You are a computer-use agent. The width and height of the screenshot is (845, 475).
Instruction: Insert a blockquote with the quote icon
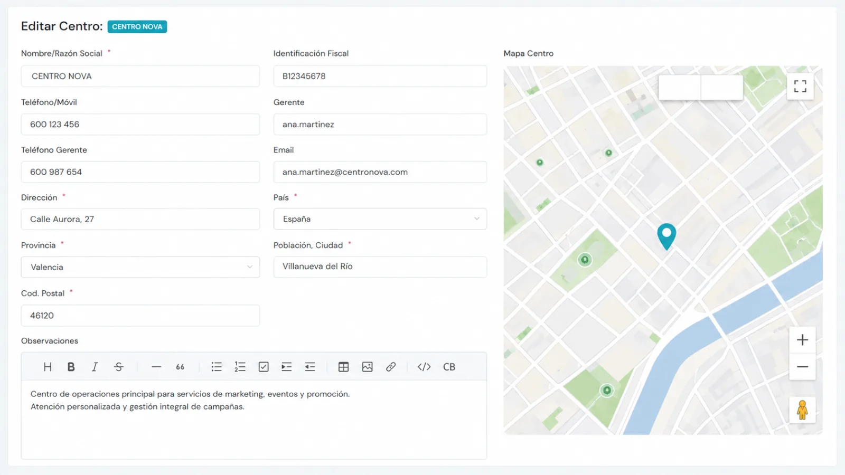point(180,367)
